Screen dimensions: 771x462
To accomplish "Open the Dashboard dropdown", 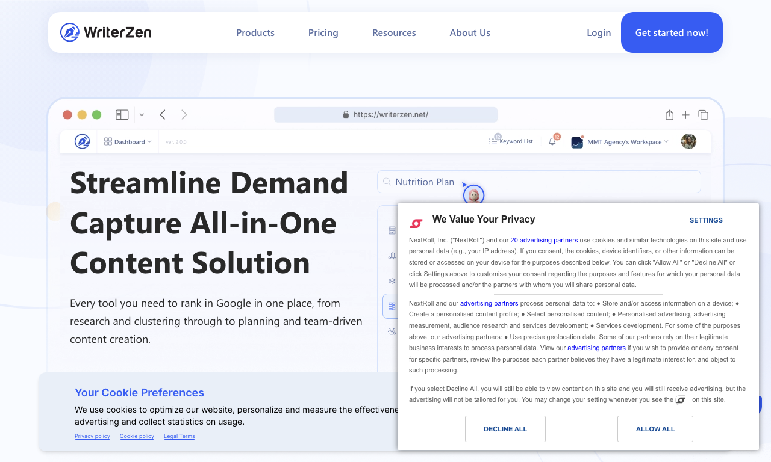I will point(128,141).
